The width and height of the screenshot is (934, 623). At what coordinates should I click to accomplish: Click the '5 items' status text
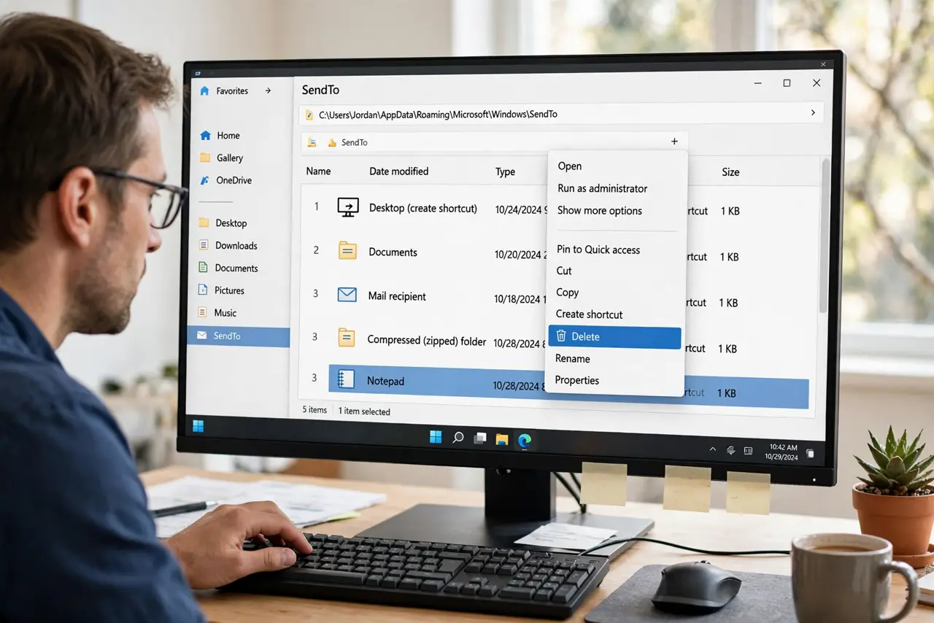click(x=314, y=410)
